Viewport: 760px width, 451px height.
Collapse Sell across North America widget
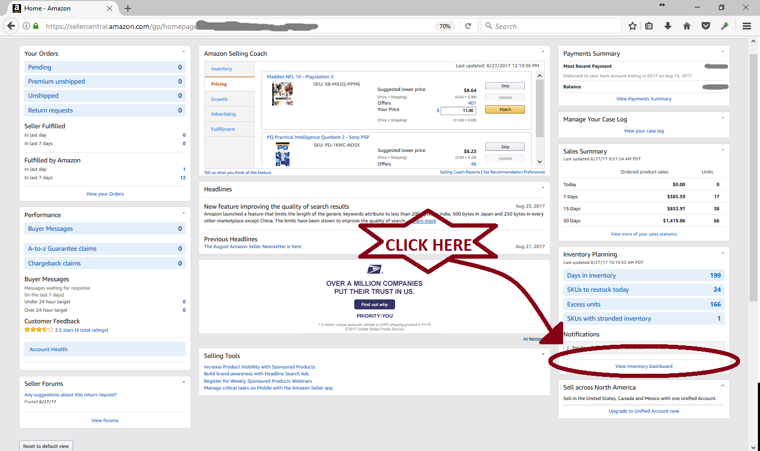(x=723, y=385)
